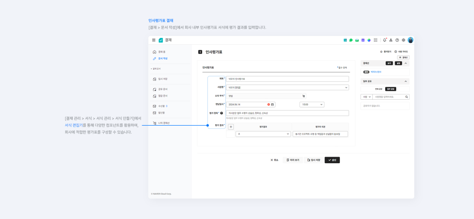Open 발신함 in the sidebar

click(159, 113)
